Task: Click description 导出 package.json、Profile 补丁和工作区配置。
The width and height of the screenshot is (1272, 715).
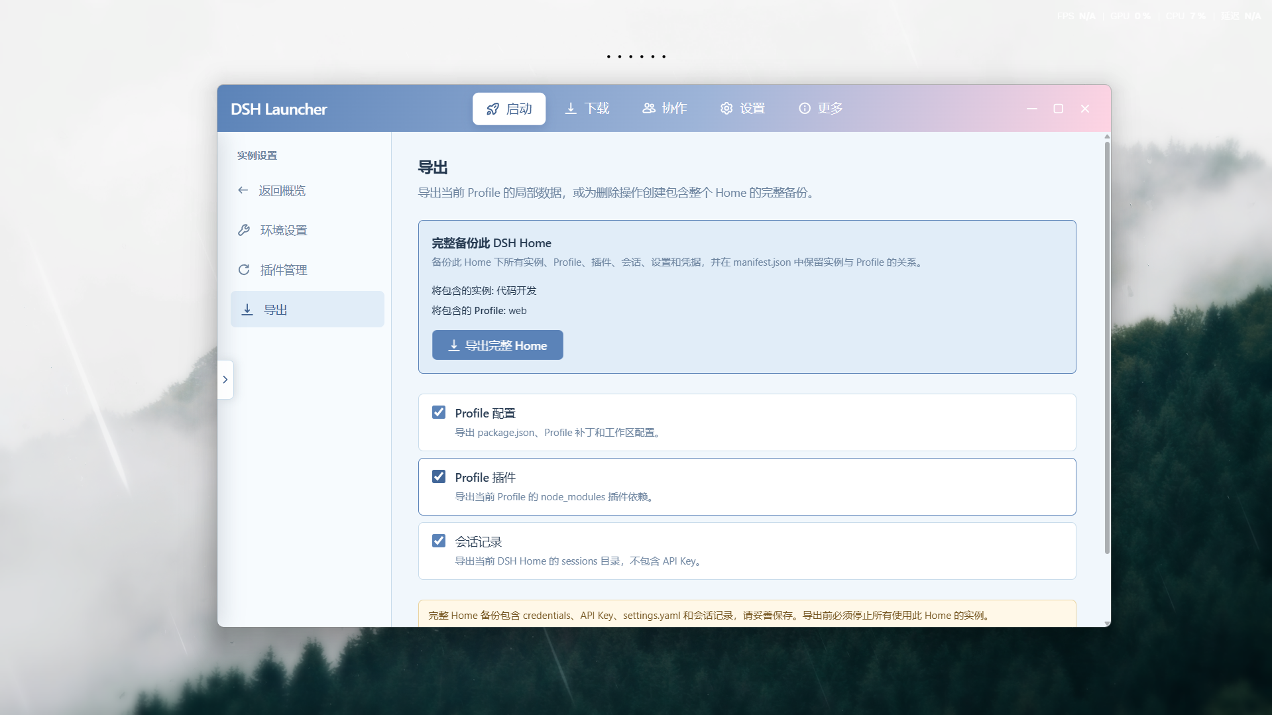Action: tap(559, 433)
